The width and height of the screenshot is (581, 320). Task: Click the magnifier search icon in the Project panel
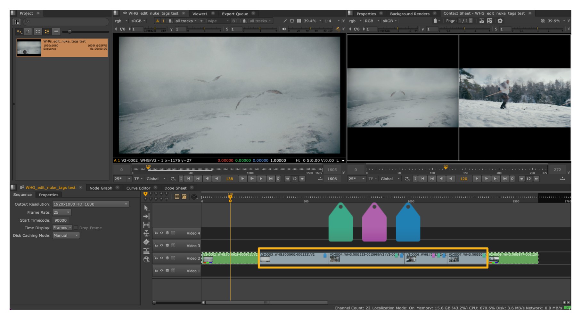(26, 22)
